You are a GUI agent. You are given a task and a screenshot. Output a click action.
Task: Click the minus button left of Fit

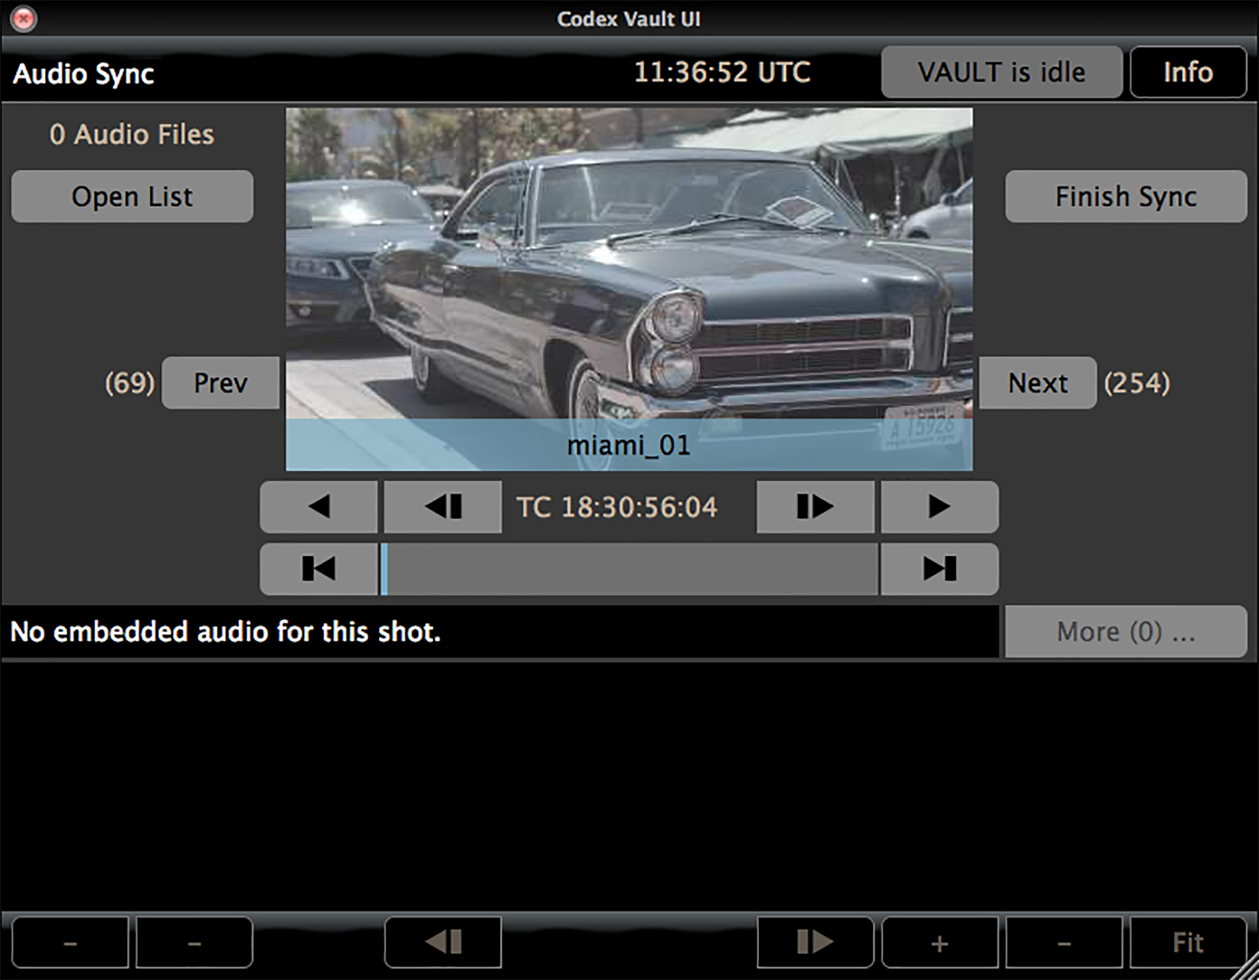1063,942
